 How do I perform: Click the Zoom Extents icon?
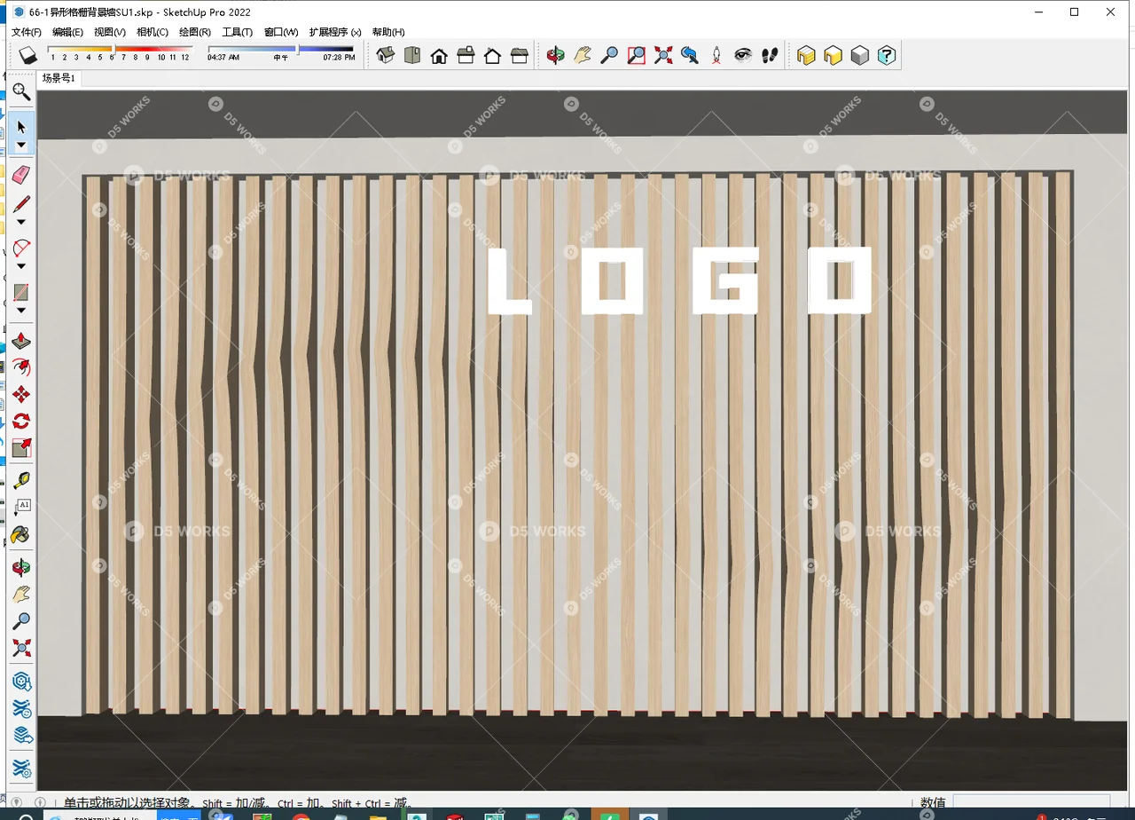[x=663, y=55]
